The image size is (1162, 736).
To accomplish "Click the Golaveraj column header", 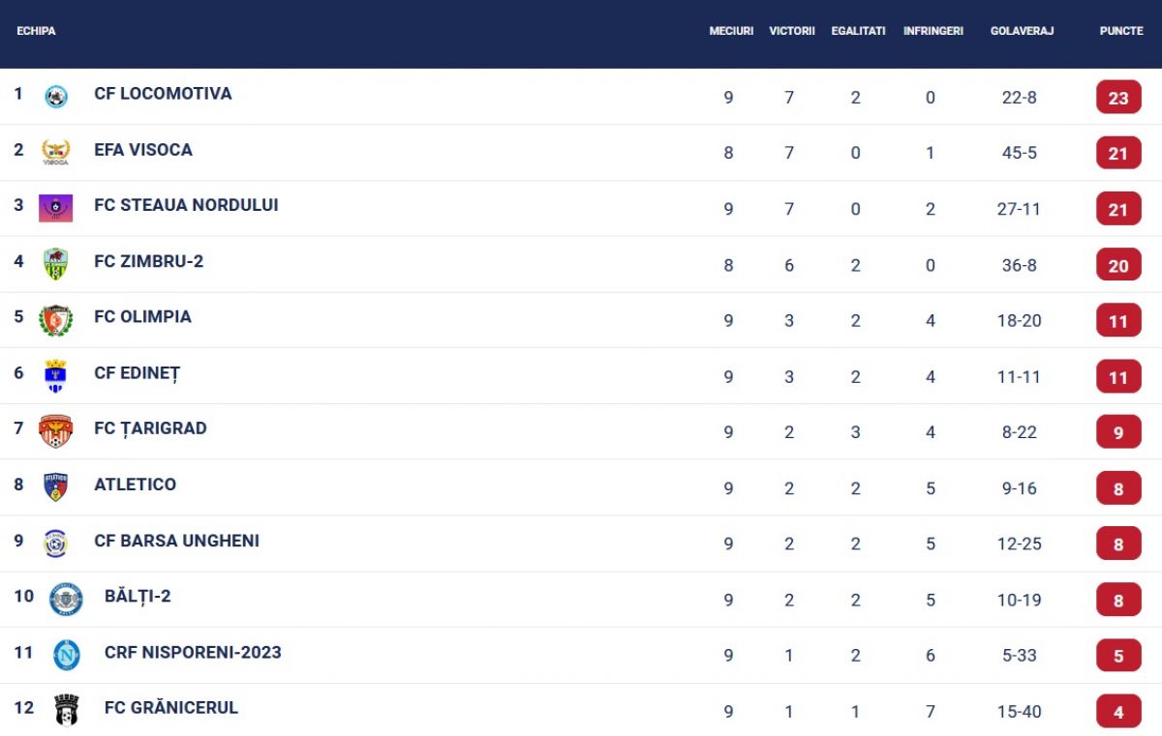I will [x=1022, y=31].
